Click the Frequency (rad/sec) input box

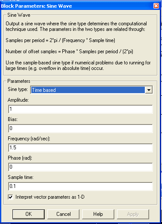point(80,148)
